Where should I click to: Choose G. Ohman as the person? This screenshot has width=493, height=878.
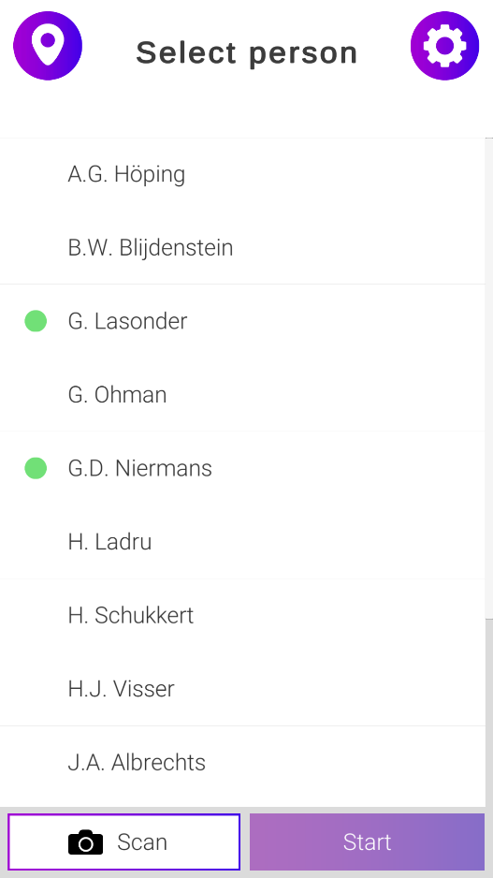[242, 395]
